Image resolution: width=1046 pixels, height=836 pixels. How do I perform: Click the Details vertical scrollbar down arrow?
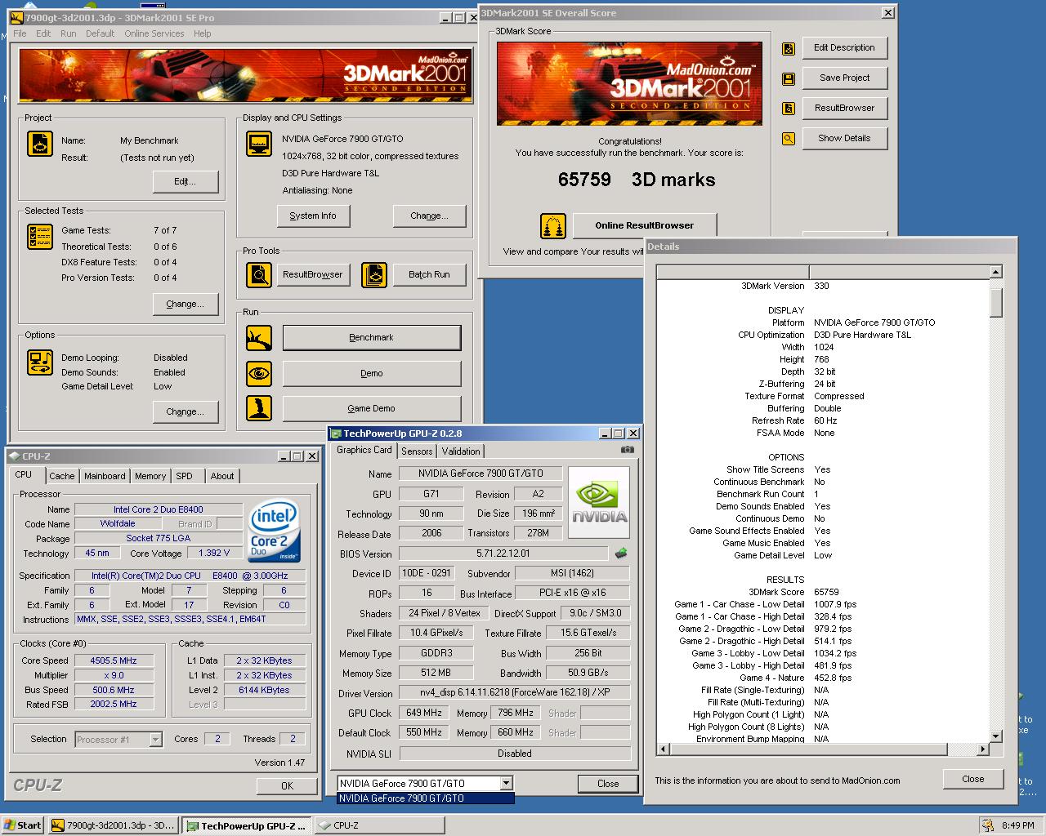[x=995, y=736]
